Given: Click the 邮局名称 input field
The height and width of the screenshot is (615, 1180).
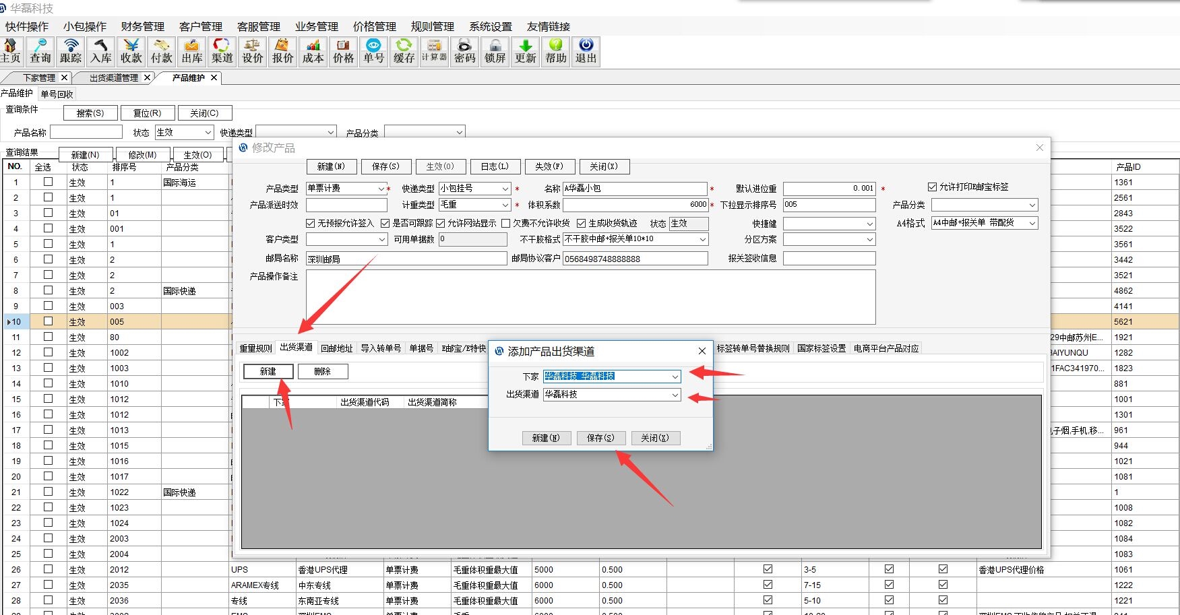Looking at the screenshot, I should (406, 259).
